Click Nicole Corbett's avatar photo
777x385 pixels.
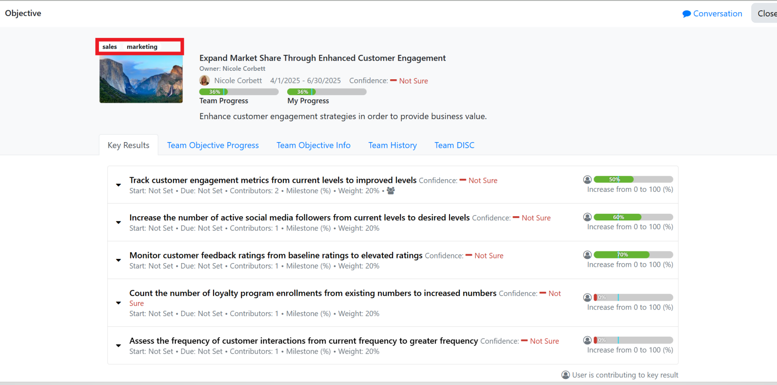[205, 81]
